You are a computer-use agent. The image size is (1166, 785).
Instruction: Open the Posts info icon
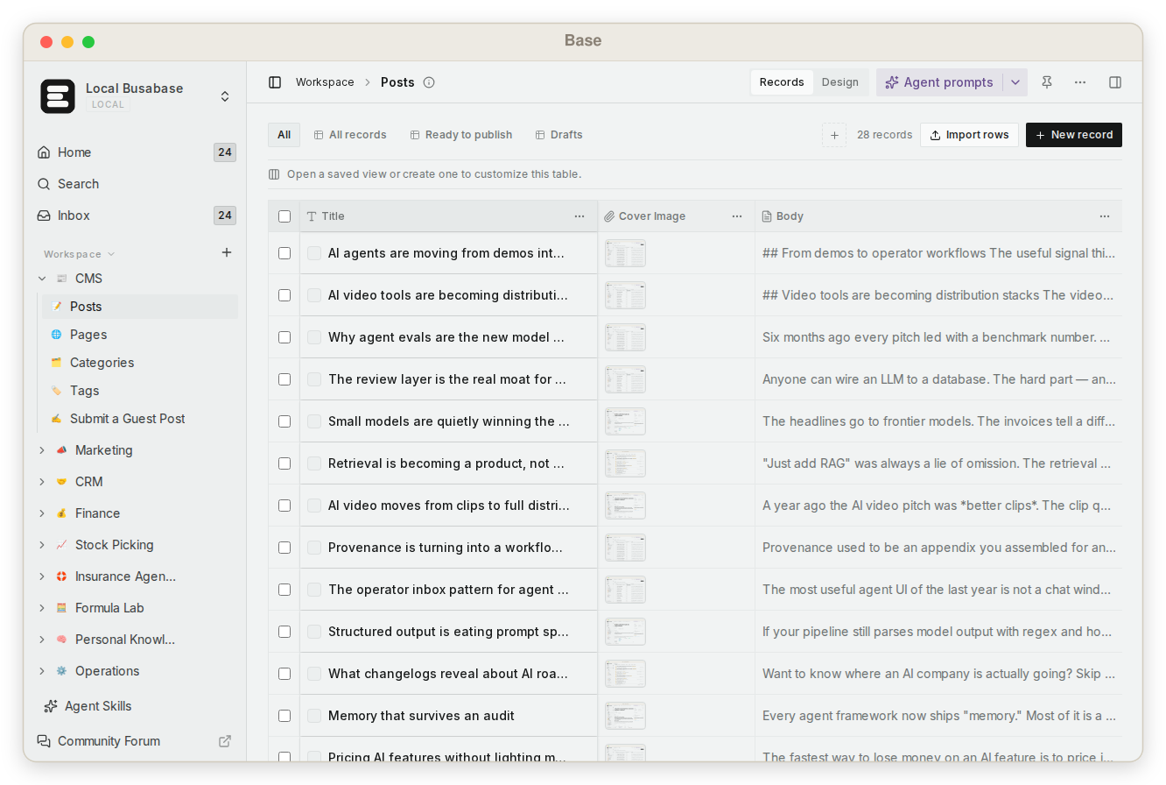429,82
